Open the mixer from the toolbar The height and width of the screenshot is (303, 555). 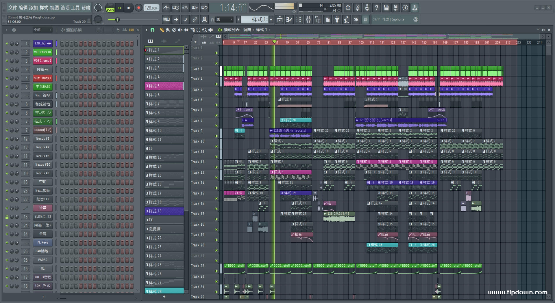(x=308, y=20)
